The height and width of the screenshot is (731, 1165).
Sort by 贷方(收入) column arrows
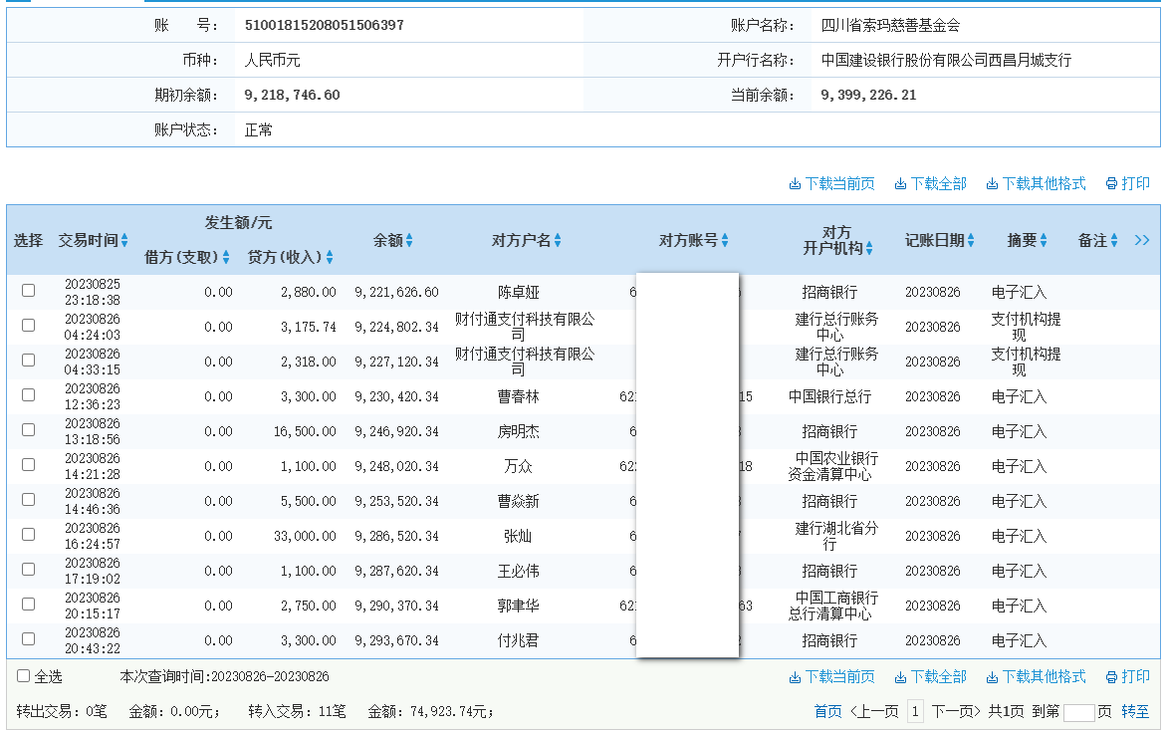point(330,258)
